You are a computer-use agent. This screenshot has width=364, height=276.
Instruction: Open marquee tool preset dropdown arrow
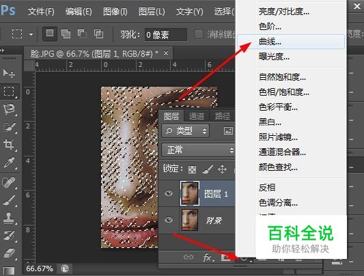(x=31, y=34)
